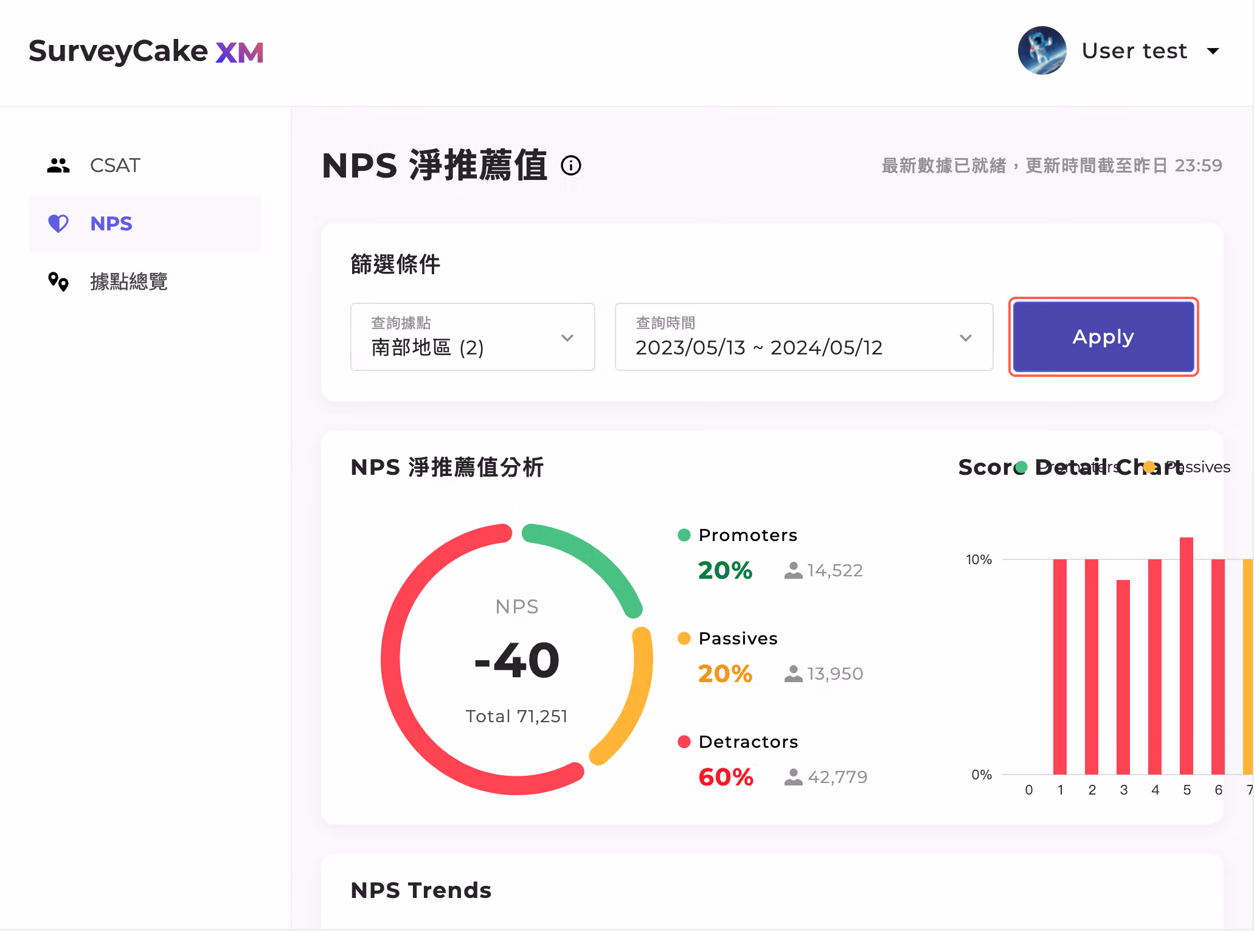Click the red bar for score 5
Viewport: 1254px width, 932px height.
pyautogui.click(x=1186, y=656)
